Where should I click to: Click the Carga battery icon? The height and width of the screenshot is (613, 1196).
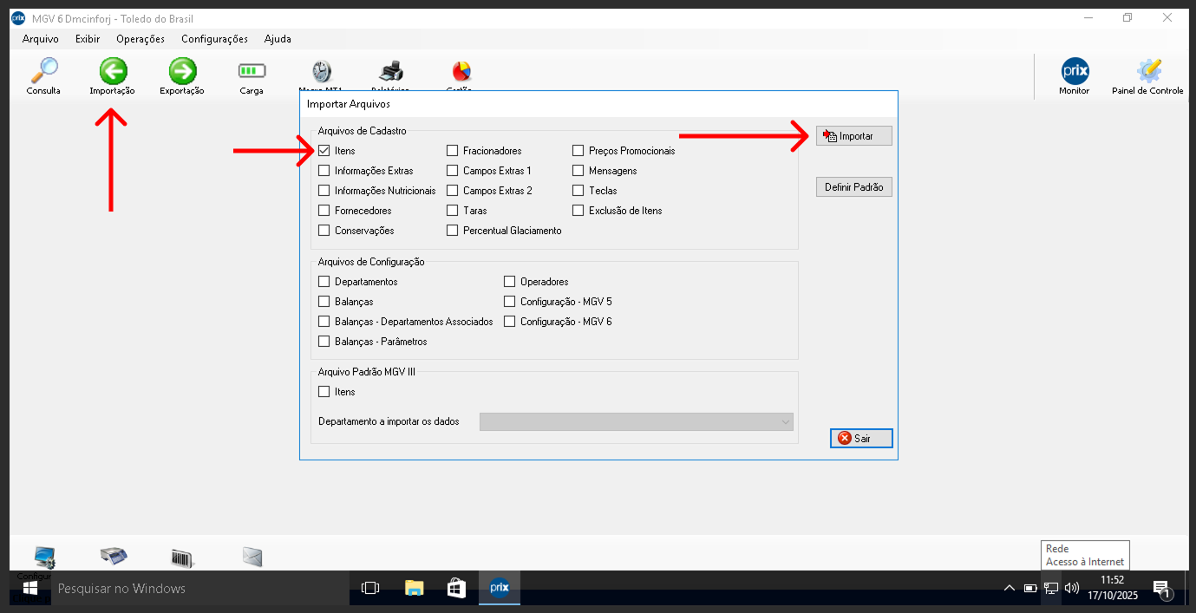[252, 72]
